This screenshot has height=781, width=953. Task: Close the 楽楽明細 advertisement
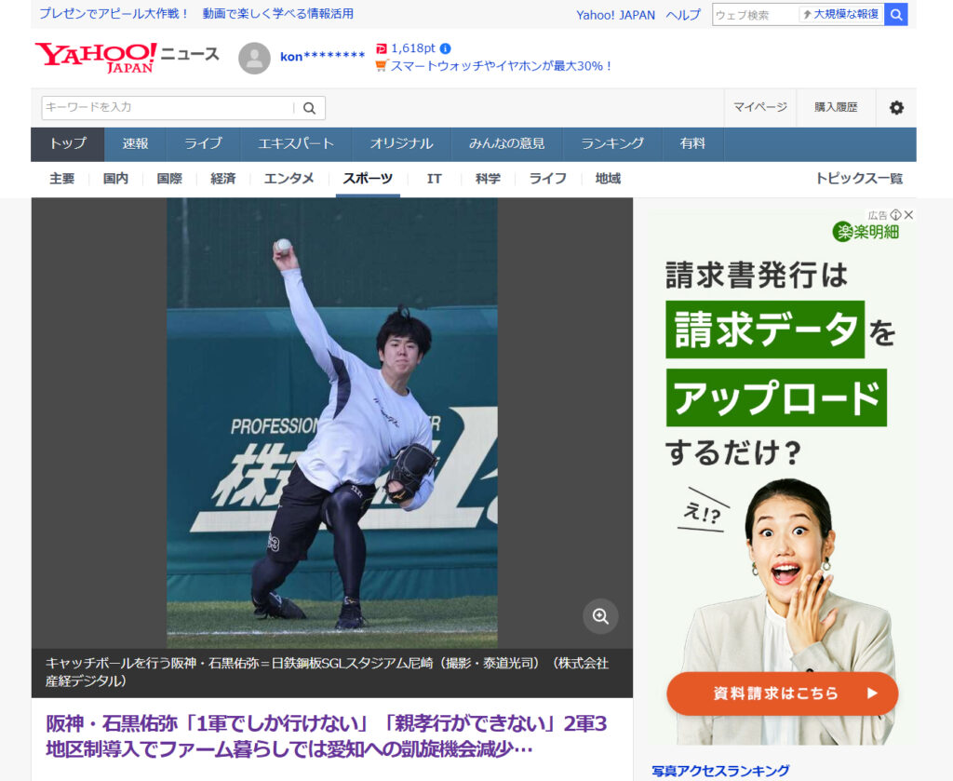click(908, 215)
